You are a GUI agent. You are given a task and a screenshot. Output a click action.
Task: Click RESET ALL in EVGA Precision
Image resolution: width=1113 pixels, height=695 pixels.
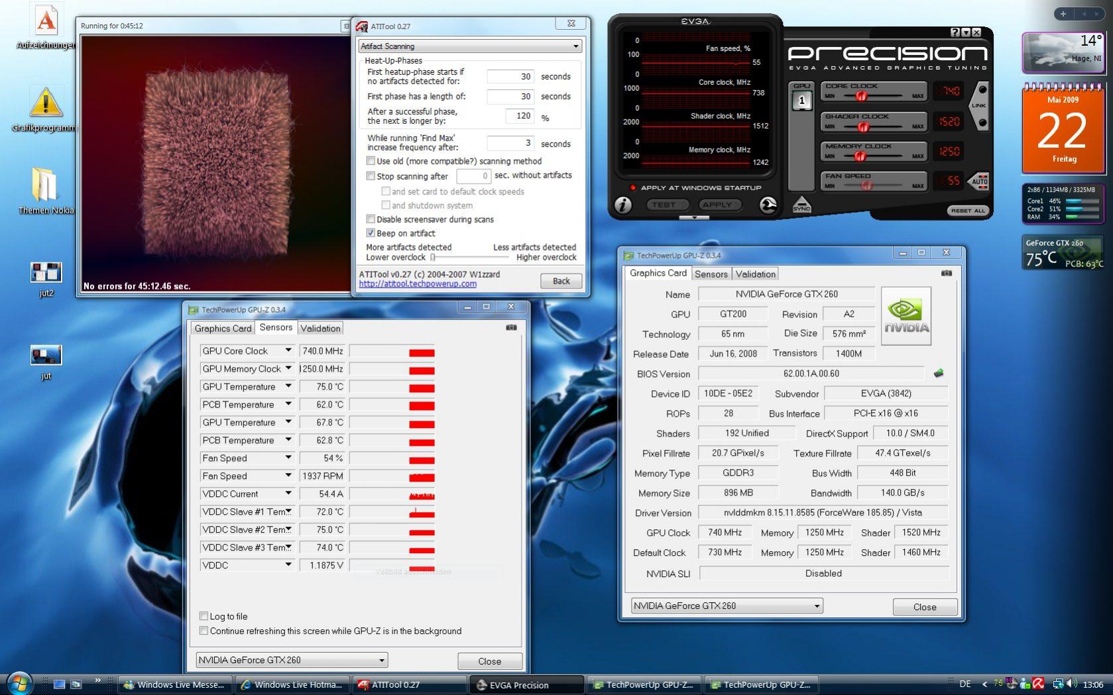point(968,211)
